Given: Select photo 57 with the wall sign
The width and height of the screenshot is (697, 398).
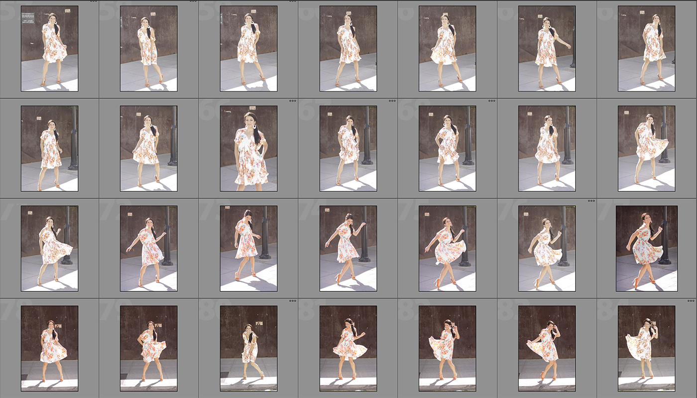Looking at the screenshot, I should pyautogui.click(x=49, y=48).
